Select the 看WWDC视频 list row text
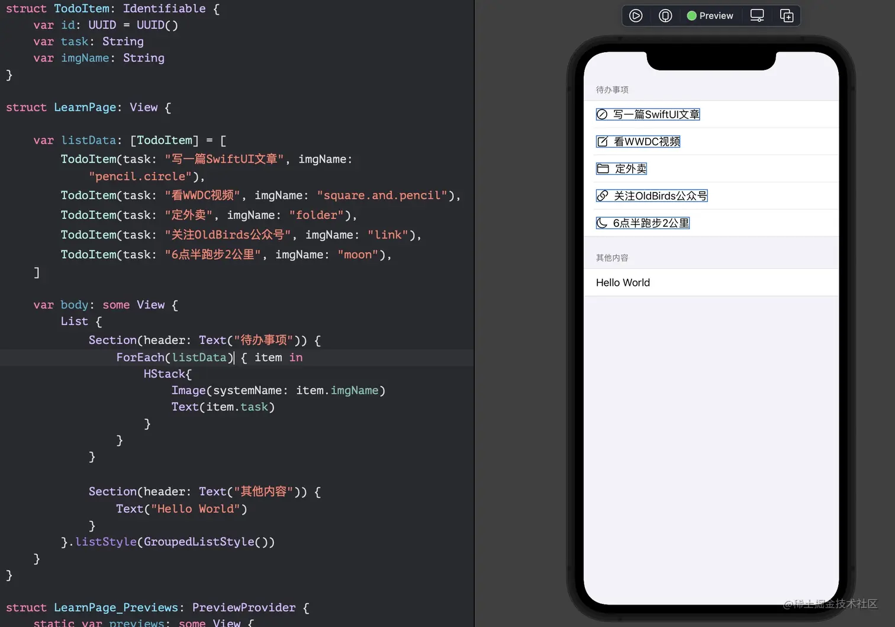The width and height of the screenshot is (895, 627). pos(647,142)
